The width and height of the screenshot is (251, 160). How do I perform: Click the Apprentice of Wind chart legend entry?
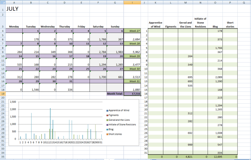tap(118, 110)
